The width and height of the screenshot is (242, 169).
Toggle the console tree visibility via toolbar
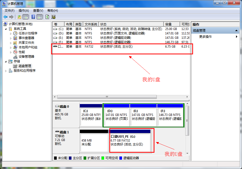click(25, 17)
